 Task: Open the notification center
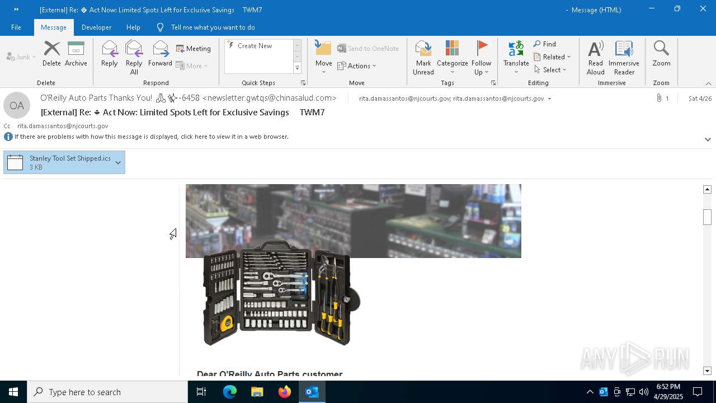tap(698, 392)
